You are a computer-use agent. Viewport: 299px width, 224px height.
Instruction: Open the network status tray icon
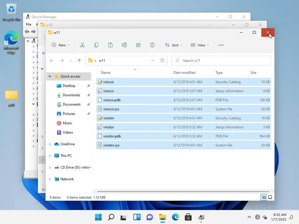coord(258,217)
